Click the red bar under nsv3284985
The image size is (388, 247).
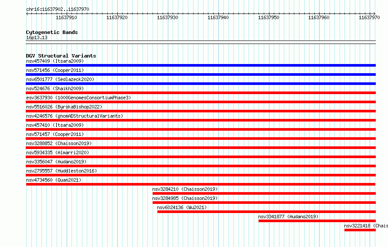click(x=264, y=203)
